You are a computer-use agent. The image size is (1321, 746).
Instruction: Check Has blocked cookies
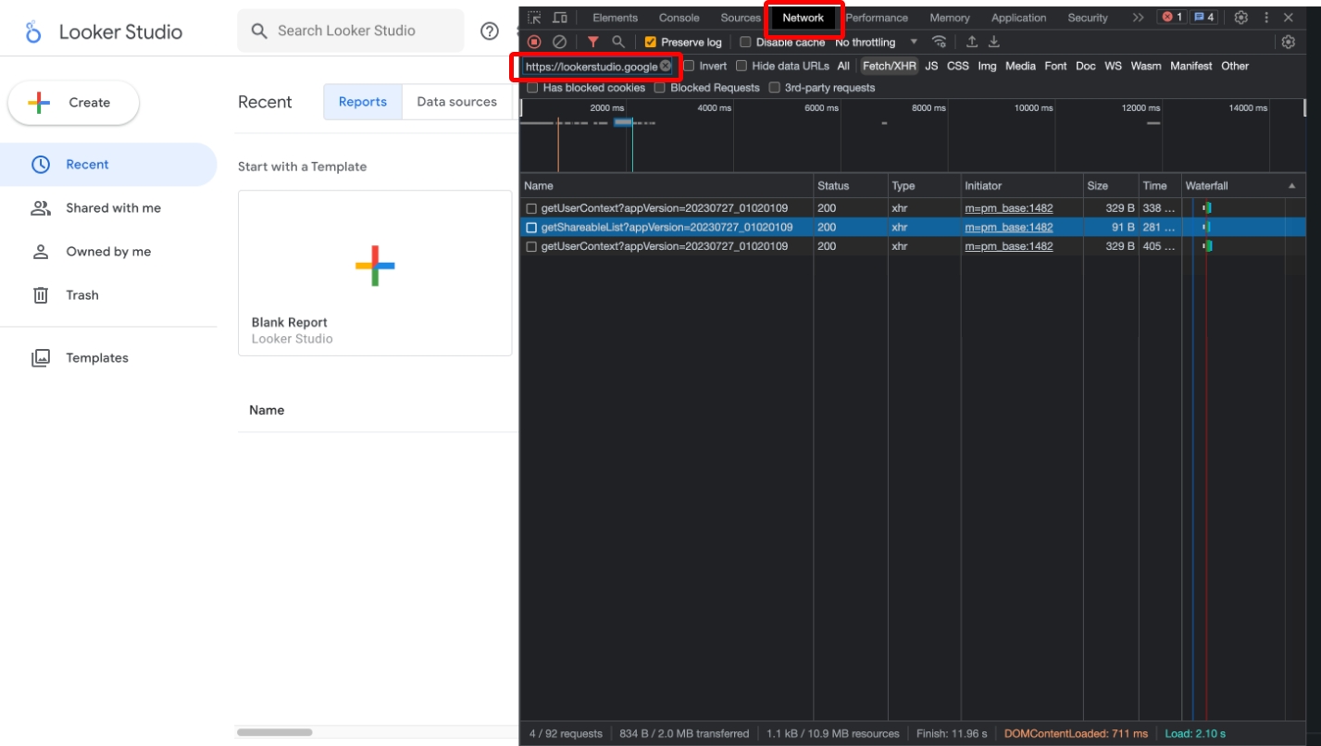click(532, 88)
